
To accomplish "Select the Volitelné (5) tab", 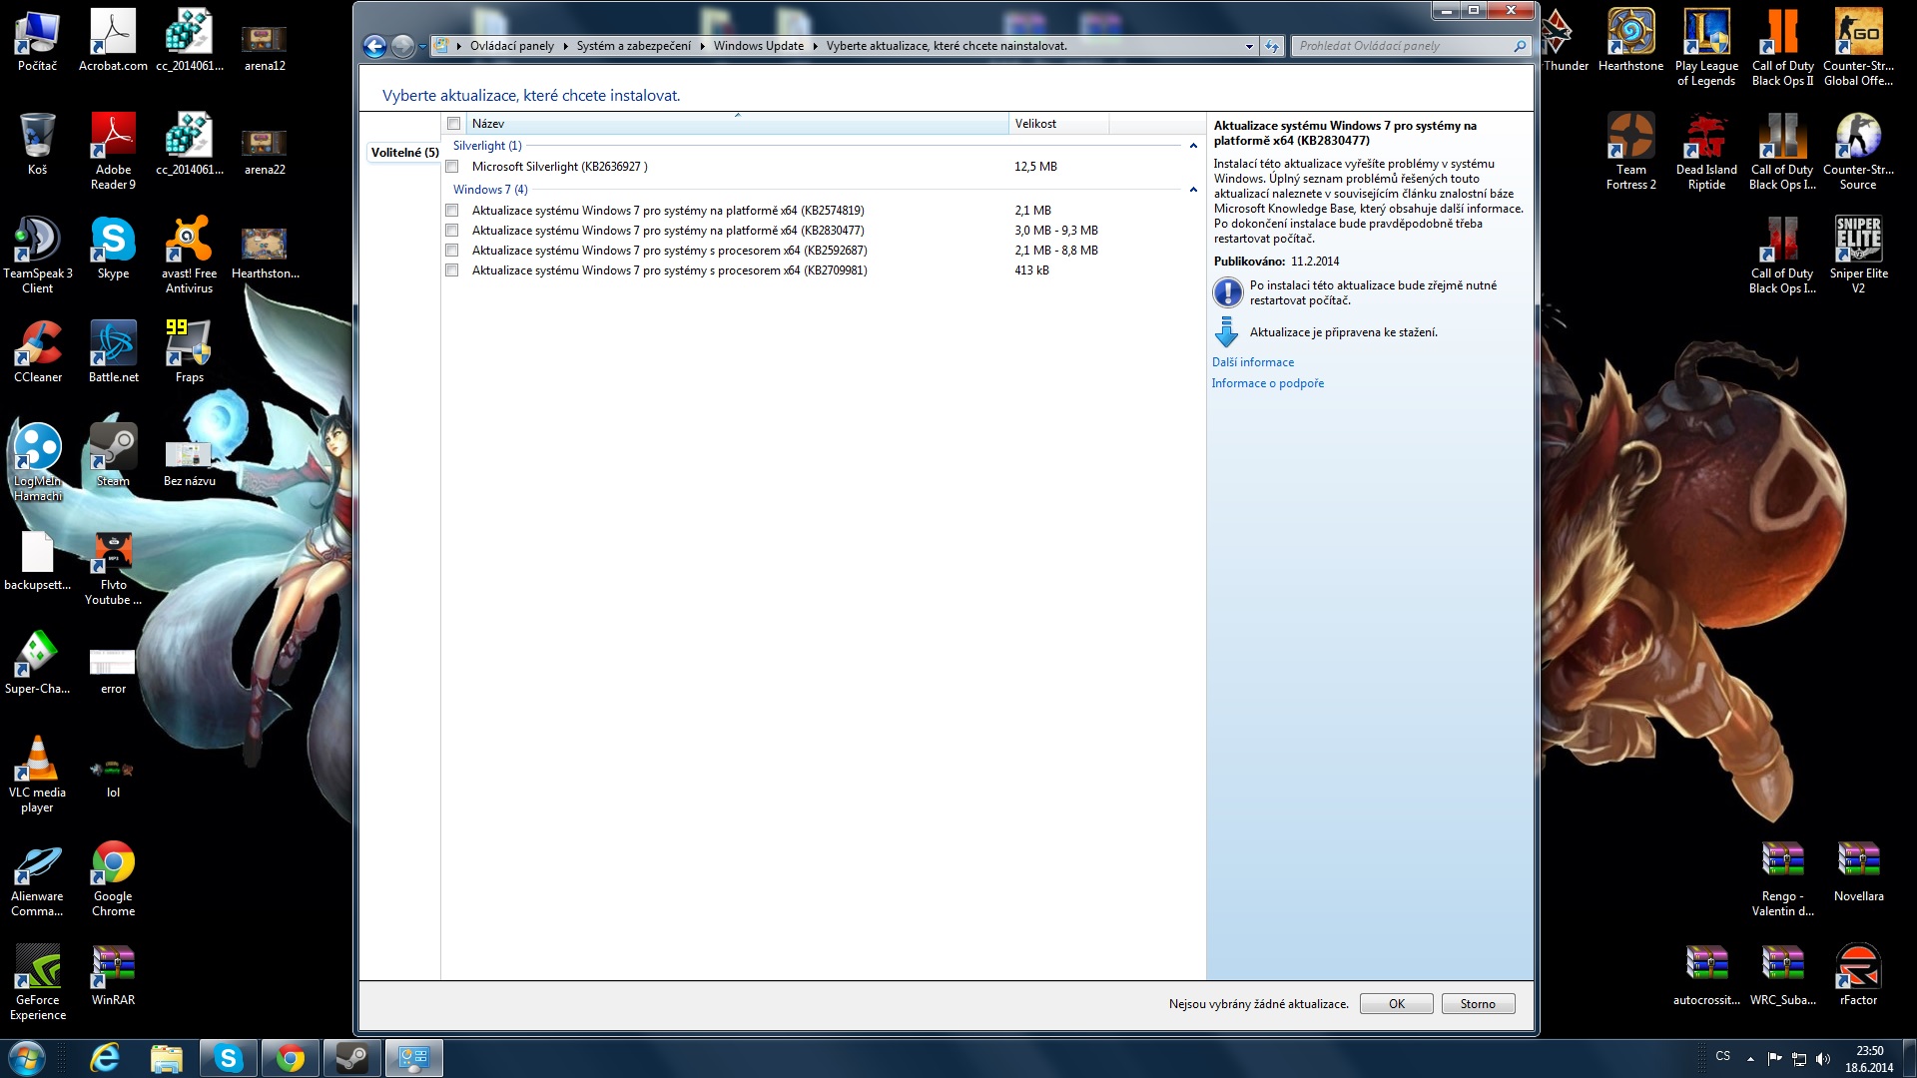I will [x=404, y=153].
